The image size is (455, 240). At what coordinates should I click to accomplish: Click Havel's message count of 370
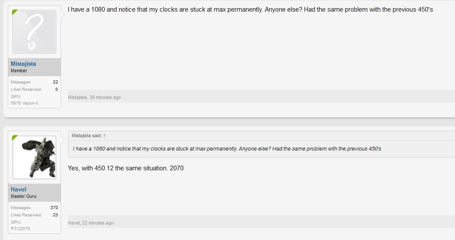point(54,207)
